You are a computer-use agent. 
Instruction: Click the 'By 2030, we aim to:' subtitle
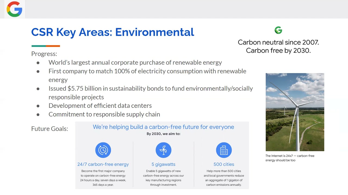[x=163, y=134]
